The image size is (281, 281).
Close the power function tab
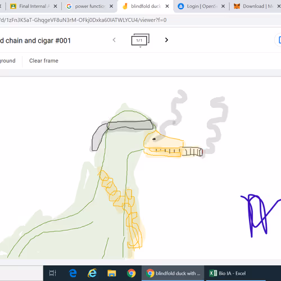pos(111,6)
